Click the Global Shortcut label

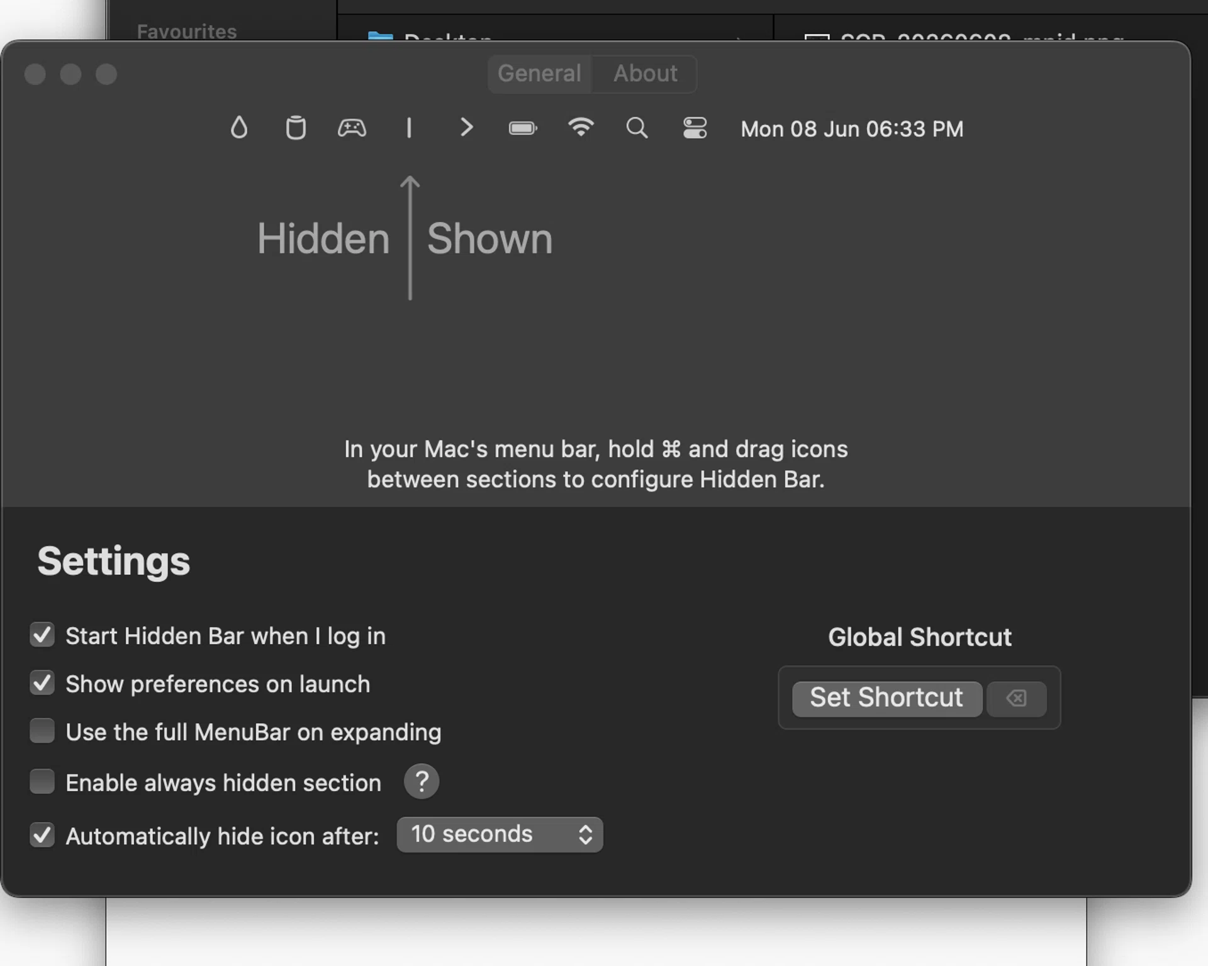[x=919, y=637]
